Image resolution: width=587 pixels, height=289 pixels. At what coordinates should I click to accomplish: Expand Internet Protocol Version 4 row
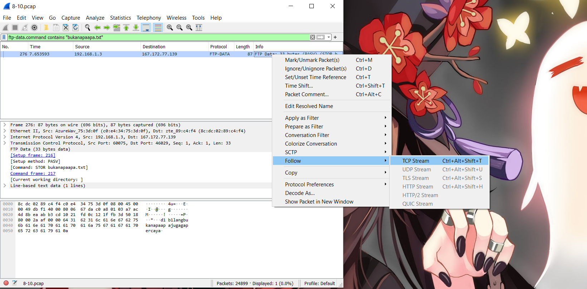pyautogui.click(x=5, y=137)
